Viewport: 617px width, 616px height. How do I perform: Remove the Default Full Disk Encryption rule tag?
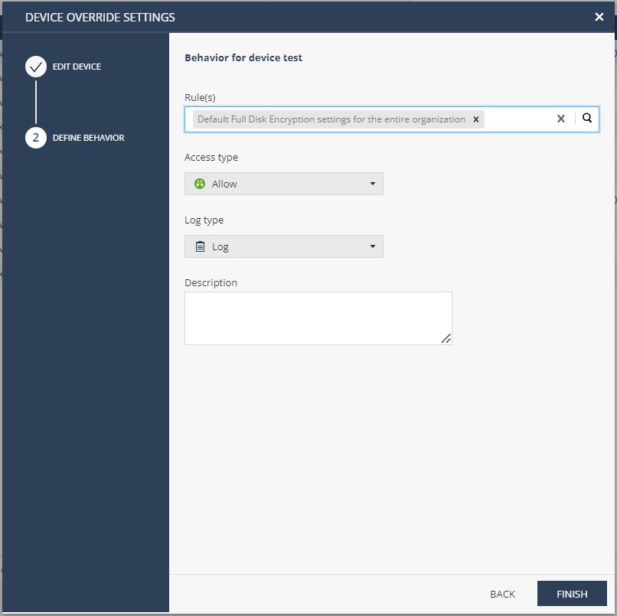[475, 119]
